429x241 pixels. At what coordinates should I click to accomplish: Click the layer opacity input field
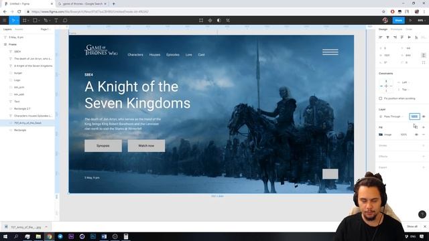[414, 116]
